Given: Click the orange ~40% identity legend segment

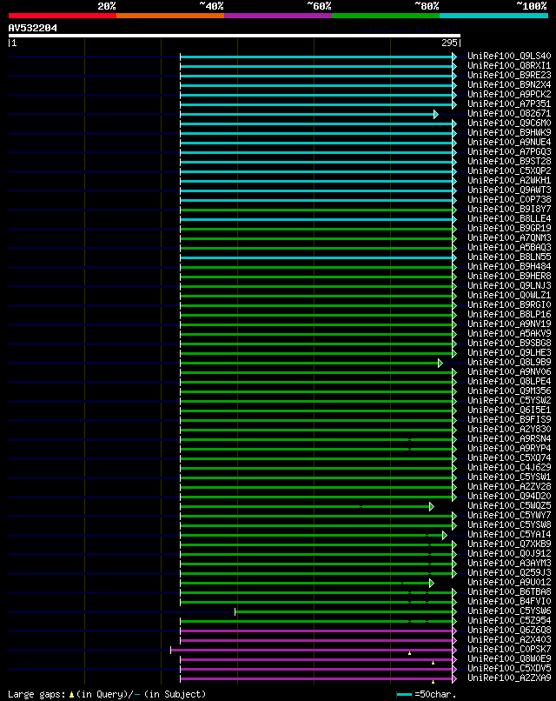Looking at the screenshot, I should [x=170, y=16].
